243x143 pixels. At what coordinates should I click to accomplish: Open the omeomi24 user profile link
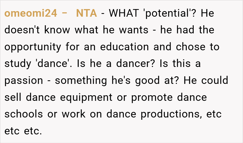click(31, 13)
